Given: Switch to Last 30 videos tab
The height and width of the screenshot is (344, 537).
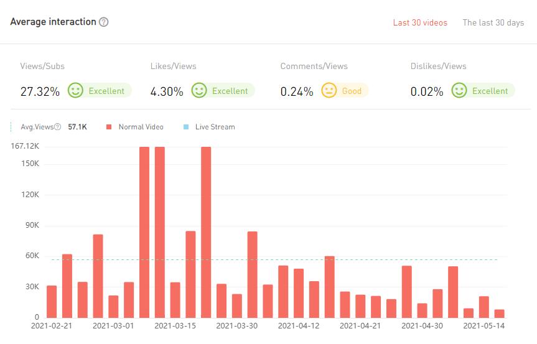Looking at the screenshot, I should coord(420,23).
